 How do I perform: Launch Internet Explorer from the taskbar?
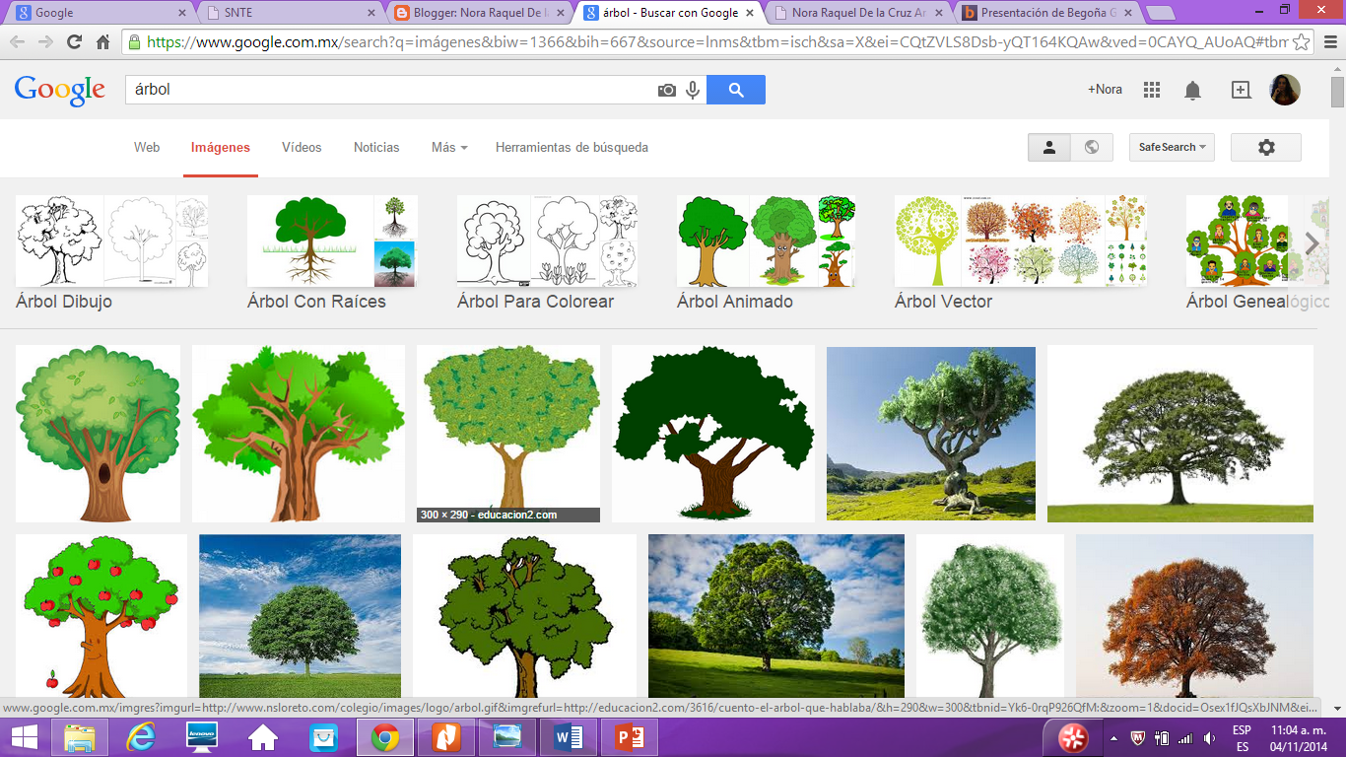[x=141, y=737]
